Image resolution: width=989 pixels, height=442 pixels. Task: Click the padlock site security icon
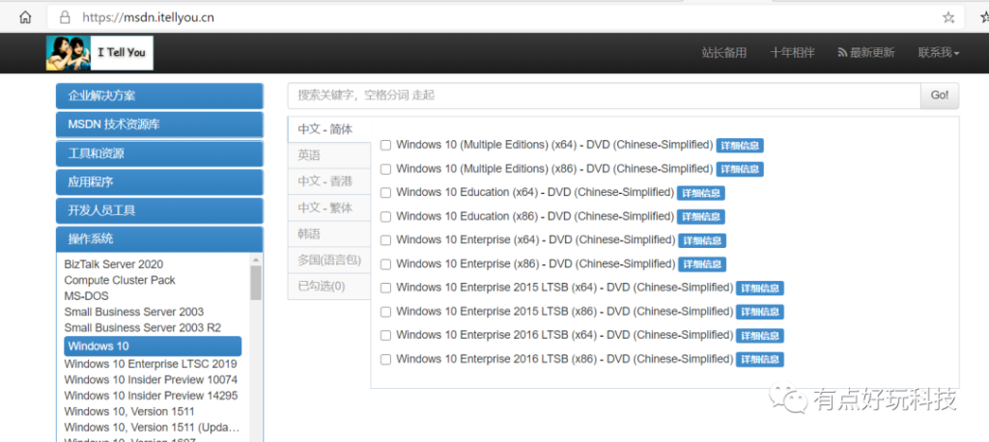(x=64, y=17)
